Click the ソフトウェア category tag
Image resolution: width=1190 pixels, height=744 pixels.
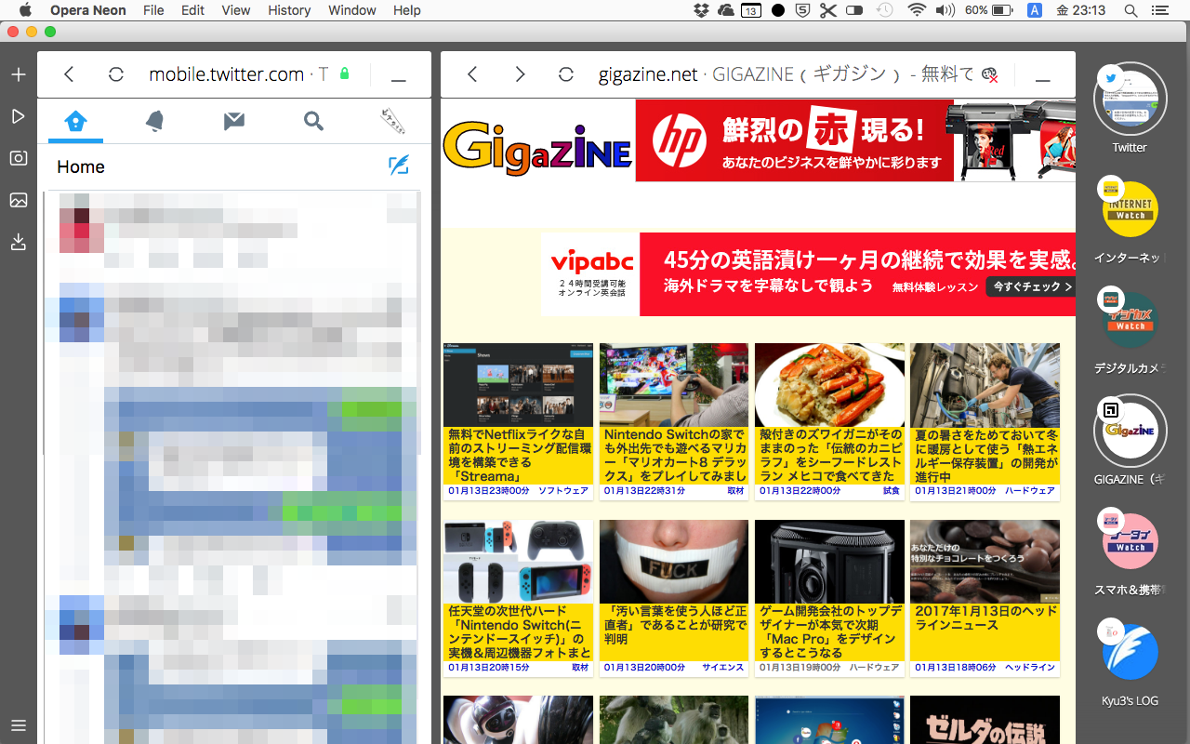(x=563, y=490)
